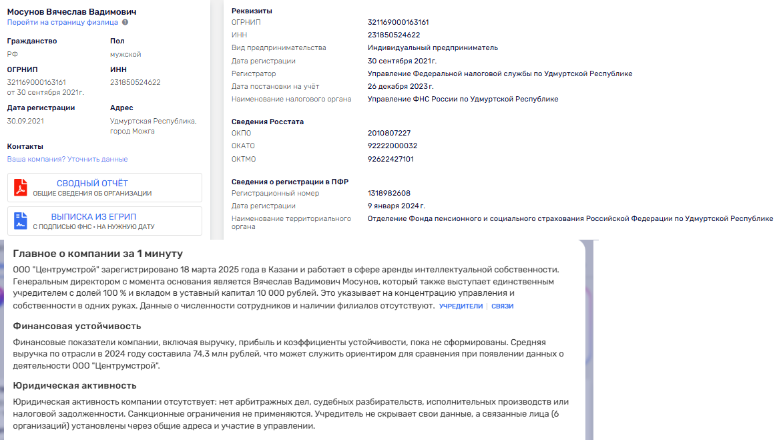This screenshot has height=440, width=781.
Task: Click the Финансовая устойчивость heading
Action: [77, 326]
